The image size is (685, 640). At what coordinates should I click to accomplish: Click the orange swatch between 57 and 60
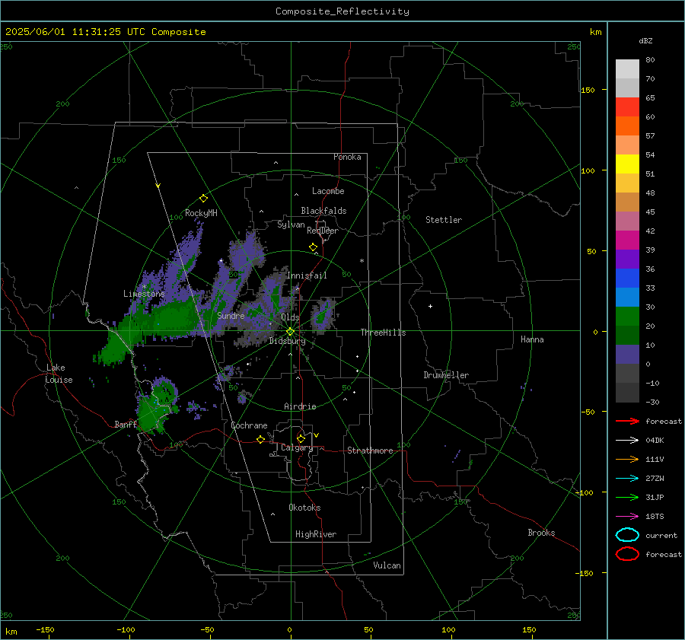point(627,126)
